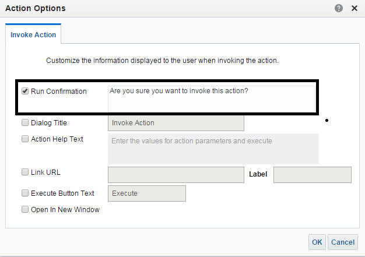Click the Execute Button Text field
This screenshot has width=365, height=257.
point(147,193)
